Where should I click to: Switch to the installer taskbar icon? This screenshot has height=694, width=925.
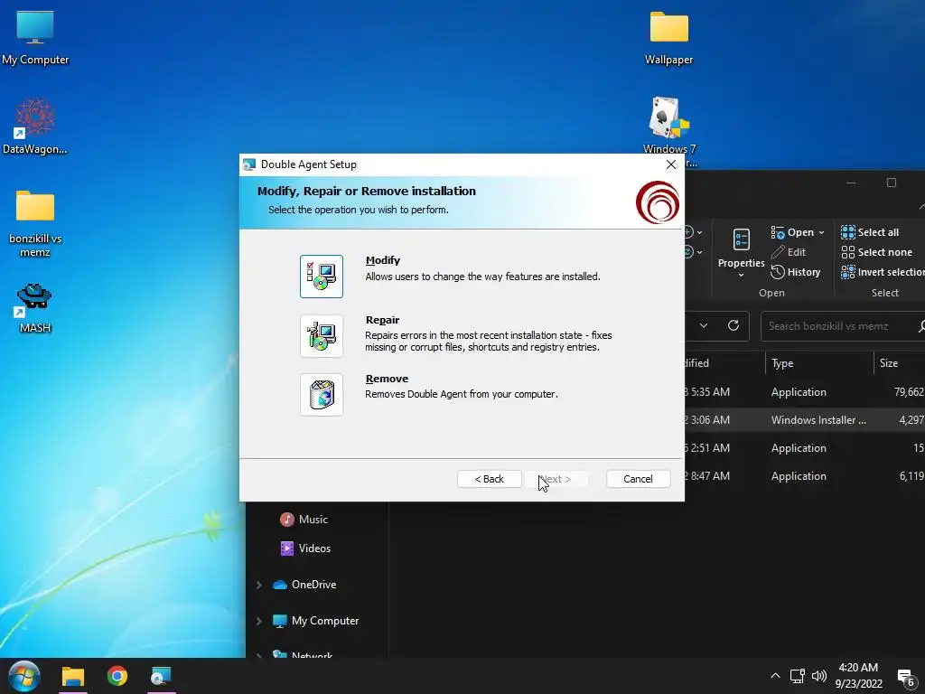[161, 676]
